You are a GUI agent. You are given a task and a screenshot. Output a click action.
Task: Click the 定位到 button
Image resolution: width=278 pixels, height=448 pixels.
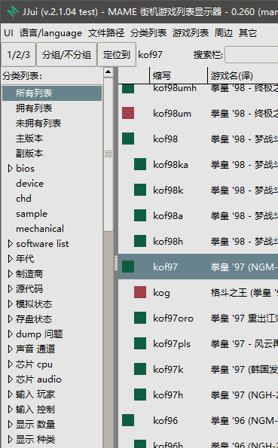coord(117,54)
